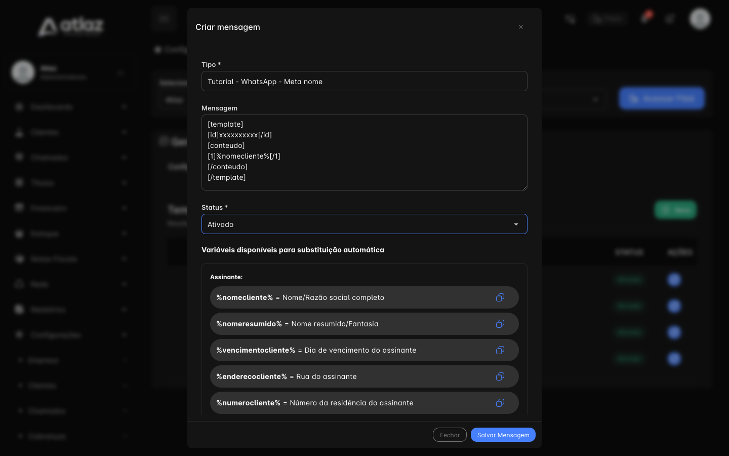Close the Criar mensagem dialog with the X
Screen dimensions: 729x456
pos(521,27)
